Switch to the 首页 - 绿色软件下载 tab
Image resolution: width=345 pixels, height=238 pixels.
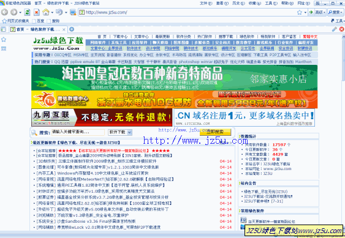click(x=37, y=29)
